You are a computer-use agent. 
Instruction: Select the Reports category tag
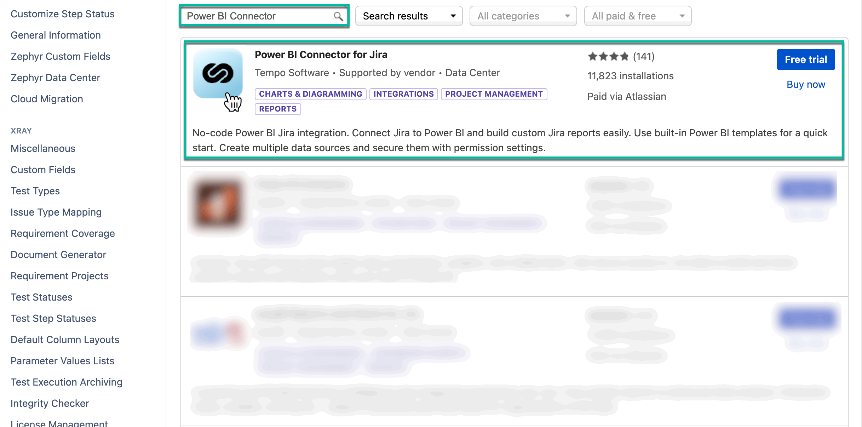(x=278, y=109)
